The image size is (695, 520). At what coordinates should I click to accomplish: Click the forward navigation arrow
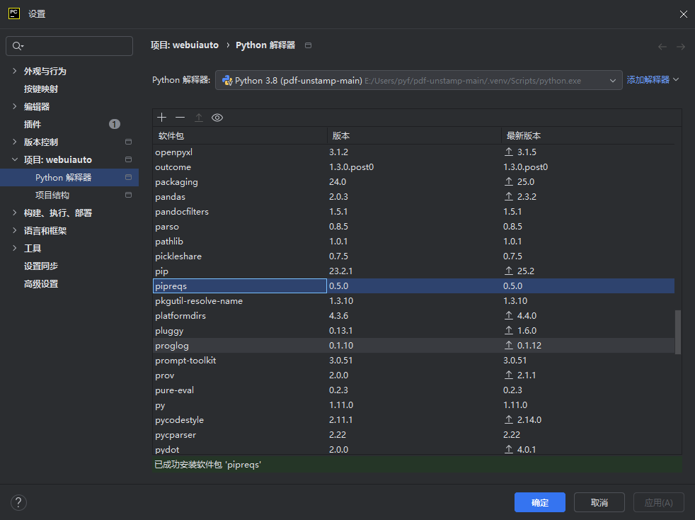click(681, 47)
